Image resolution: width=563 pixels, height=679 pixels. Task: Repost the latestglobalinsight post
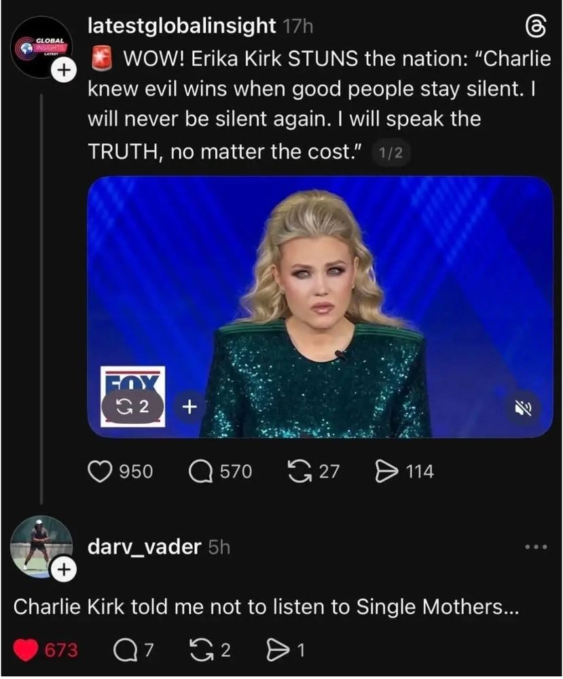[x=314, y=472]
